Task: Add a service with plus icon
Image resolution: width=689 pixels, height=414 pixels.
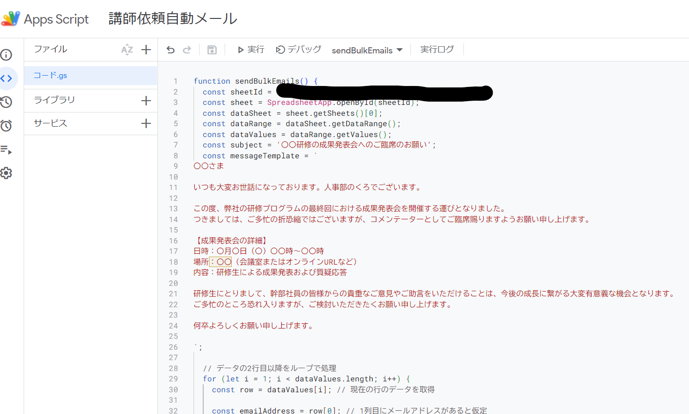Action: pos(146,123)
